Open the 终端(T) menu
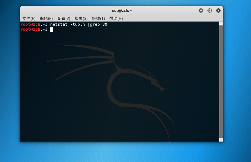Image resolution: width=251 pixels, height=162 pixels. tap(98, 19)
